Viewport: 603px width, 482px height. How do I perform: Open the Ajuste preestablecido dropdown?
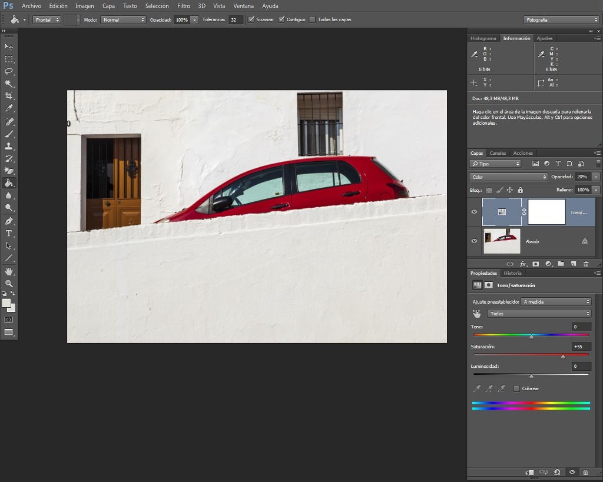(x=556, y=302)
